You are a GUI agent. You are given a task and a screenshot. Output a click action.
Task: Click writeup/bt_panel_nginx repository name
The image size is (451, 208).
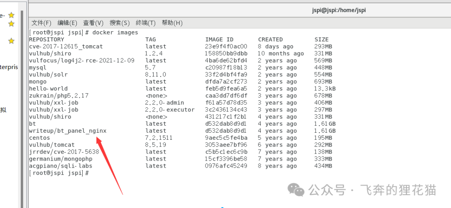(68, 131)
